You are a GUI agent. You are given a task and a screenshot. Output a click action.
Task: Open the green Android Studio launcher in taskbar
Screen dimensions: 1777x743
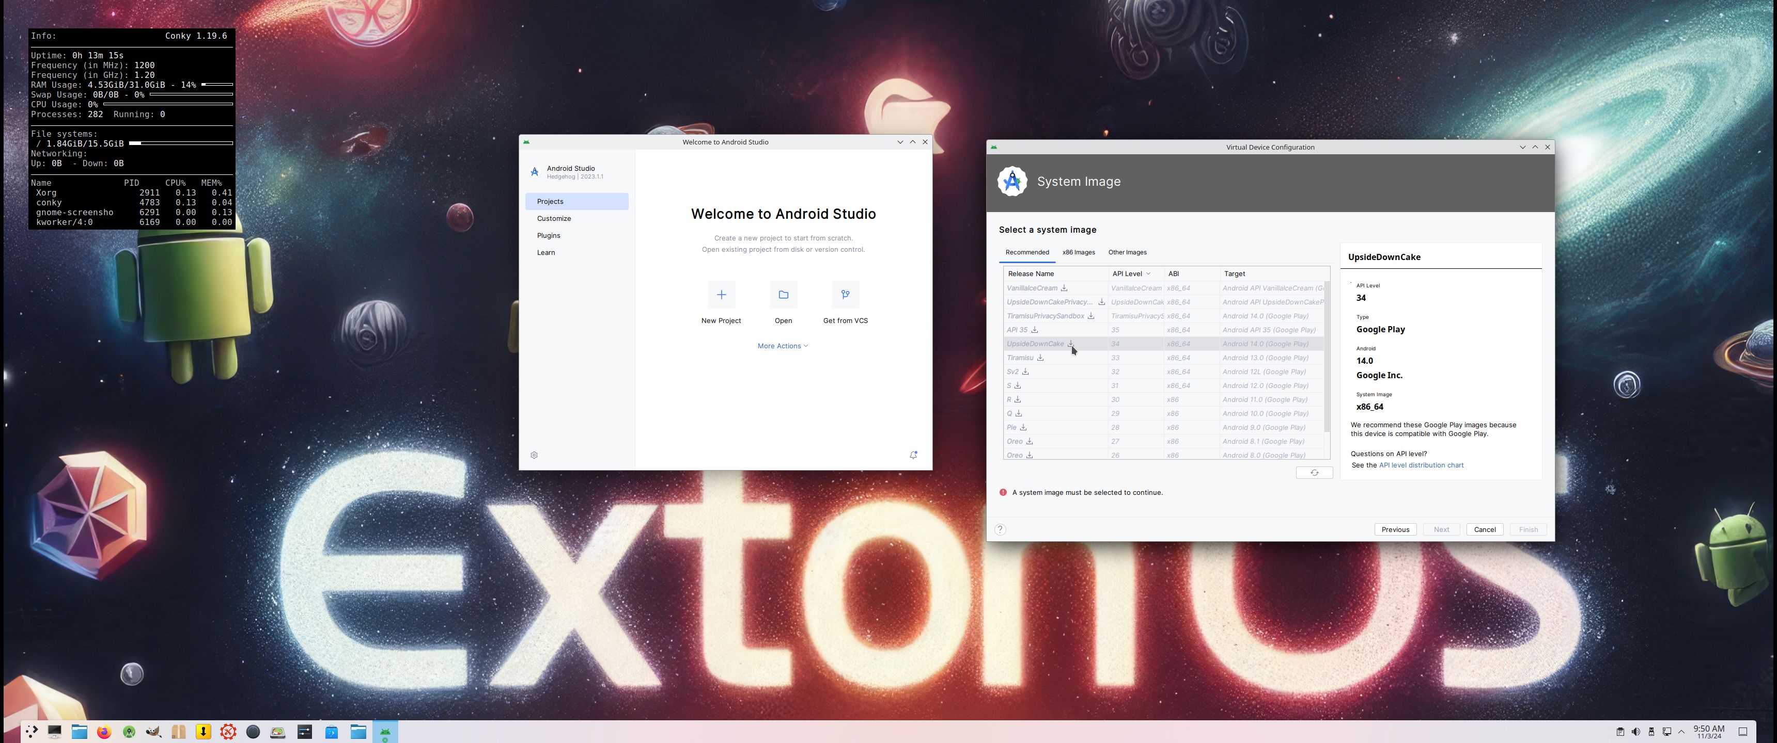coord(129,732)
